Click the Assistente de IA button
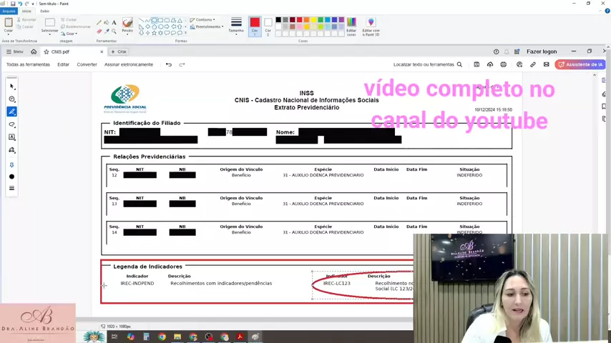 tap(580, 64)
